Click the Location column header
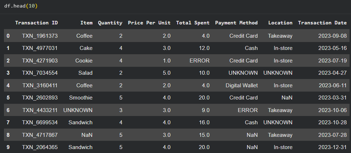Viewport: 351px width, 153px height. click(x=280, y=23)
